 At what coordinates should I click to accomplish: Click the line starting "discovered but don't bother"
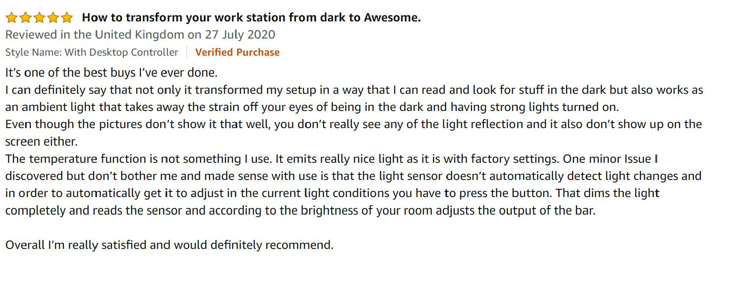(x=353, y=176)
